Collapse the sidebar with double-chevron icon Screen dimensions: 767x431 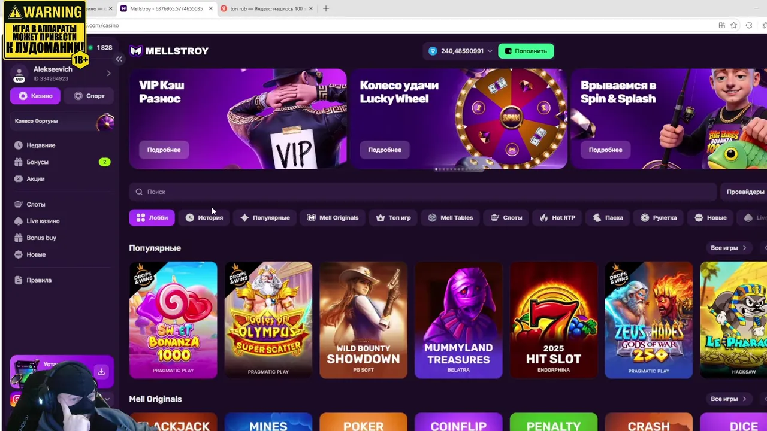(119, 59)
